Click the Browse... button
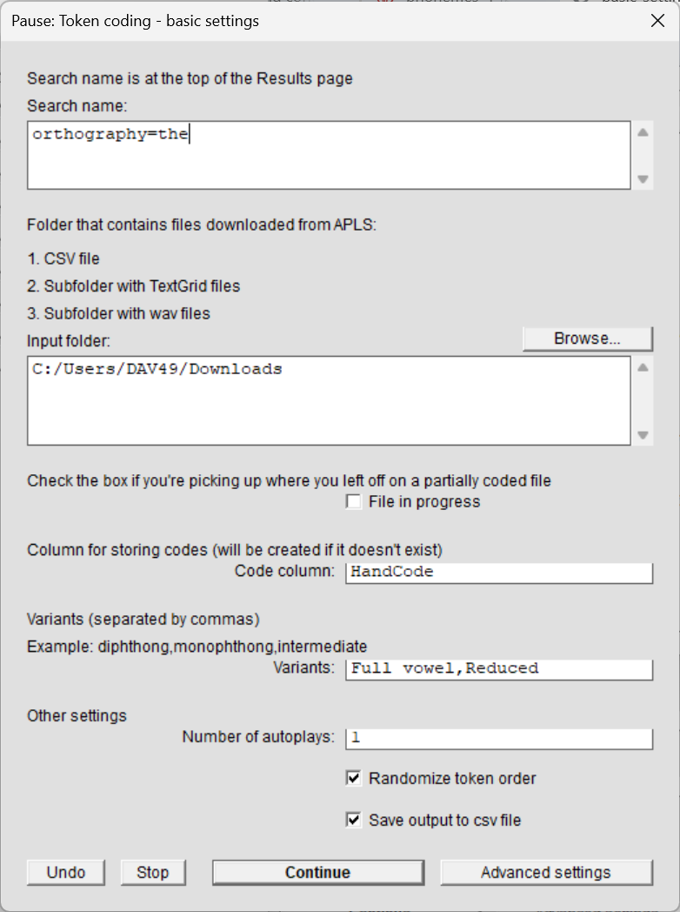 [587, 339]
